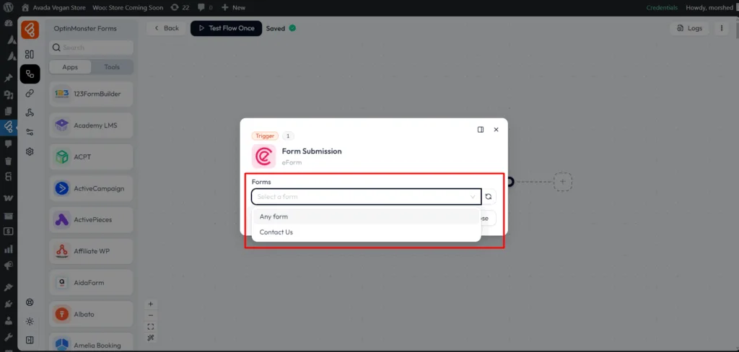This screenshot has height=352, width=739.
Task: Click the magic wand auto-layout icon
Action: click(x=151, y=338)
